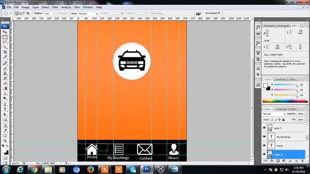Viewport: 310px width, 174px height.
Task: Open tool preset picker arrow
Action: coord(10,14)
